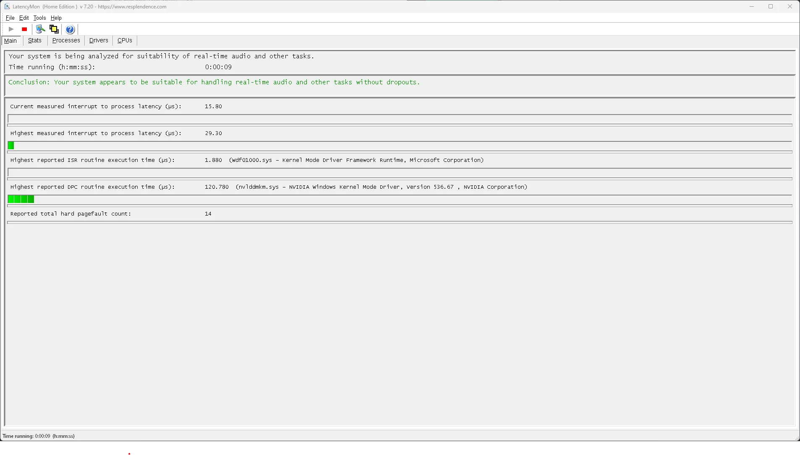Image resolution: width=800 pixels, height=455 pixels.
Task: Click the status bar Time running text
Action: (x=39, y=436)
